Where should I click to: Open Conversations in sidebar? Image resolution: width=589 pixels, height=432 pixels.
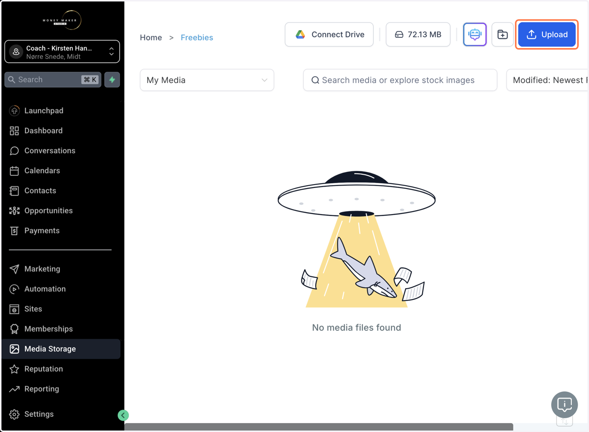point(61,151)
